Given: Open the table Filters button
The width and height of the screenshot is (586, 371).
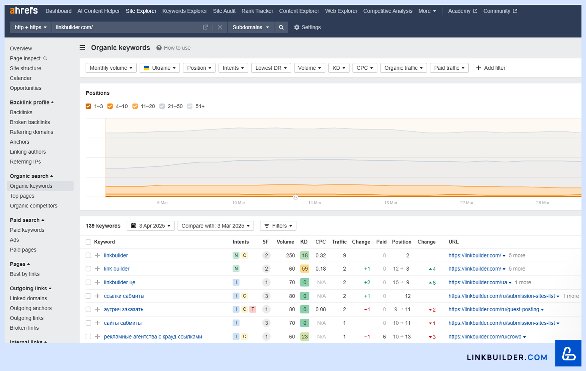Looking at the screenshot, I should (x=278, y=226).
